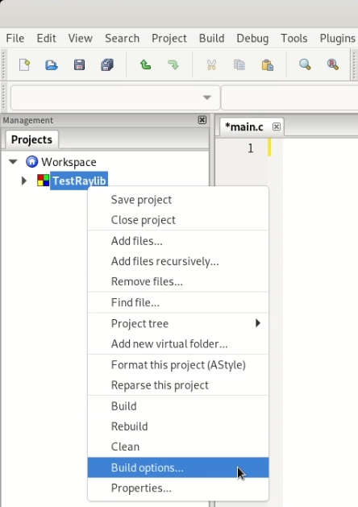Click the Redo green arrow icon

[173, 65]
